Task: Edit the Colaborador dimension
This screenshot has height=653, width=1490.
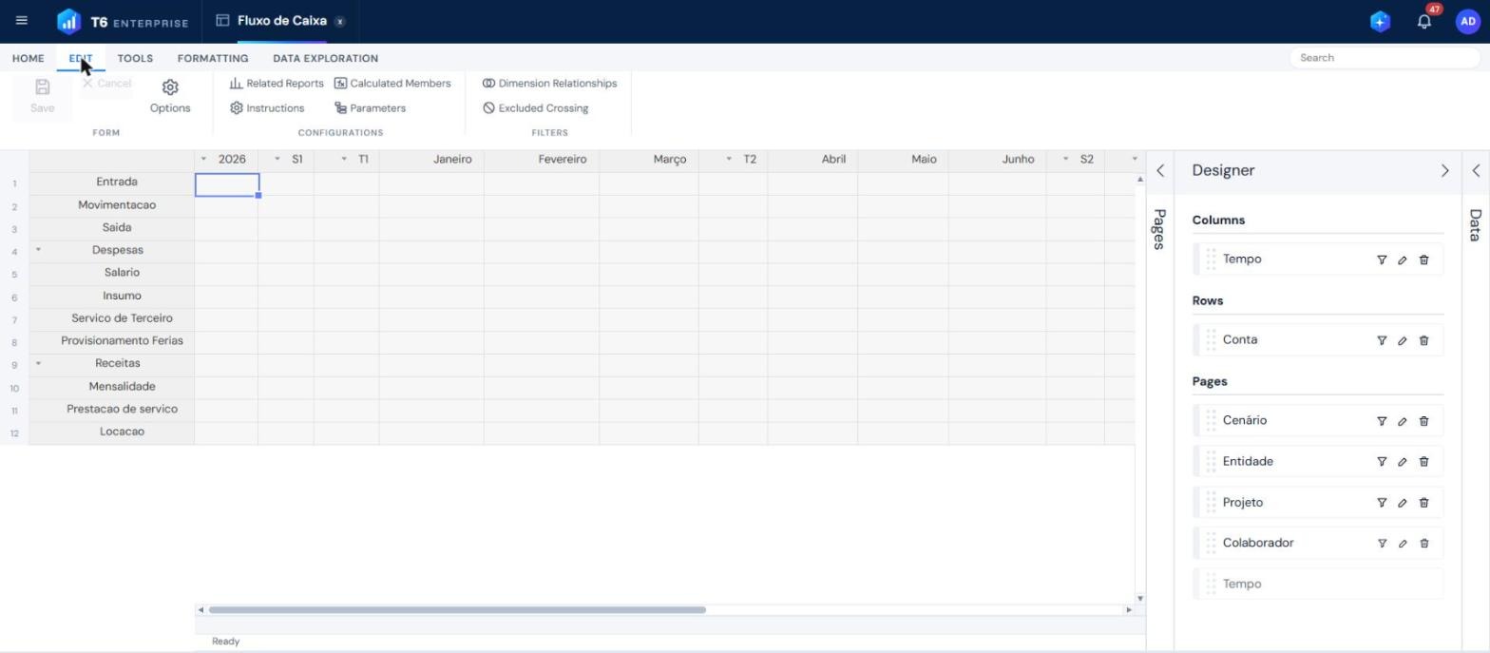Action: (x=1403, y=544)
